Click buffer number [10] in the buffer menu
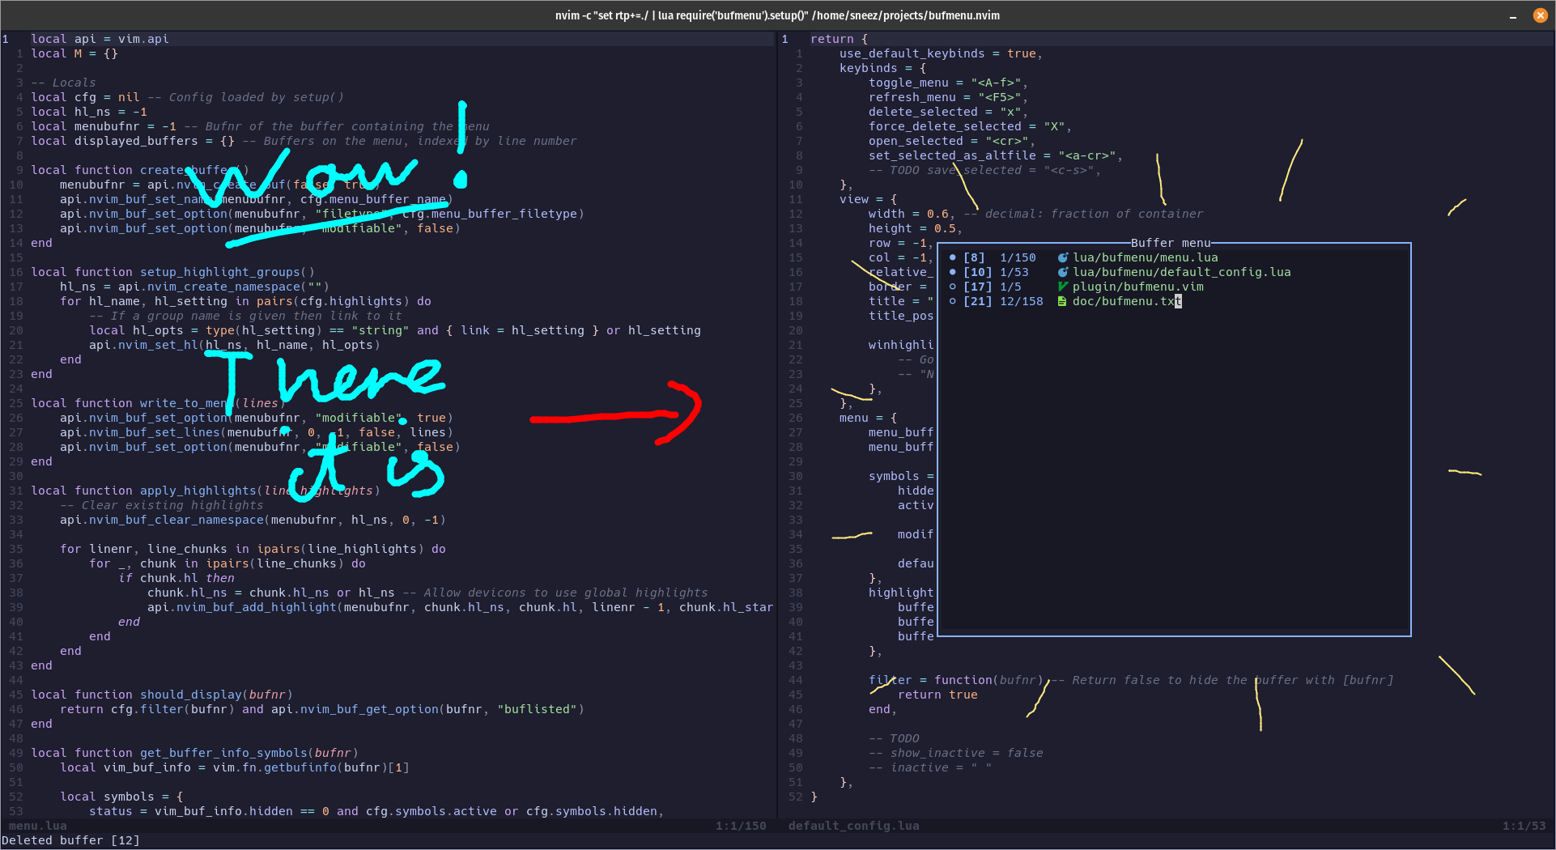The width and height of the screenshot is (1556, 850). (978, 272)
